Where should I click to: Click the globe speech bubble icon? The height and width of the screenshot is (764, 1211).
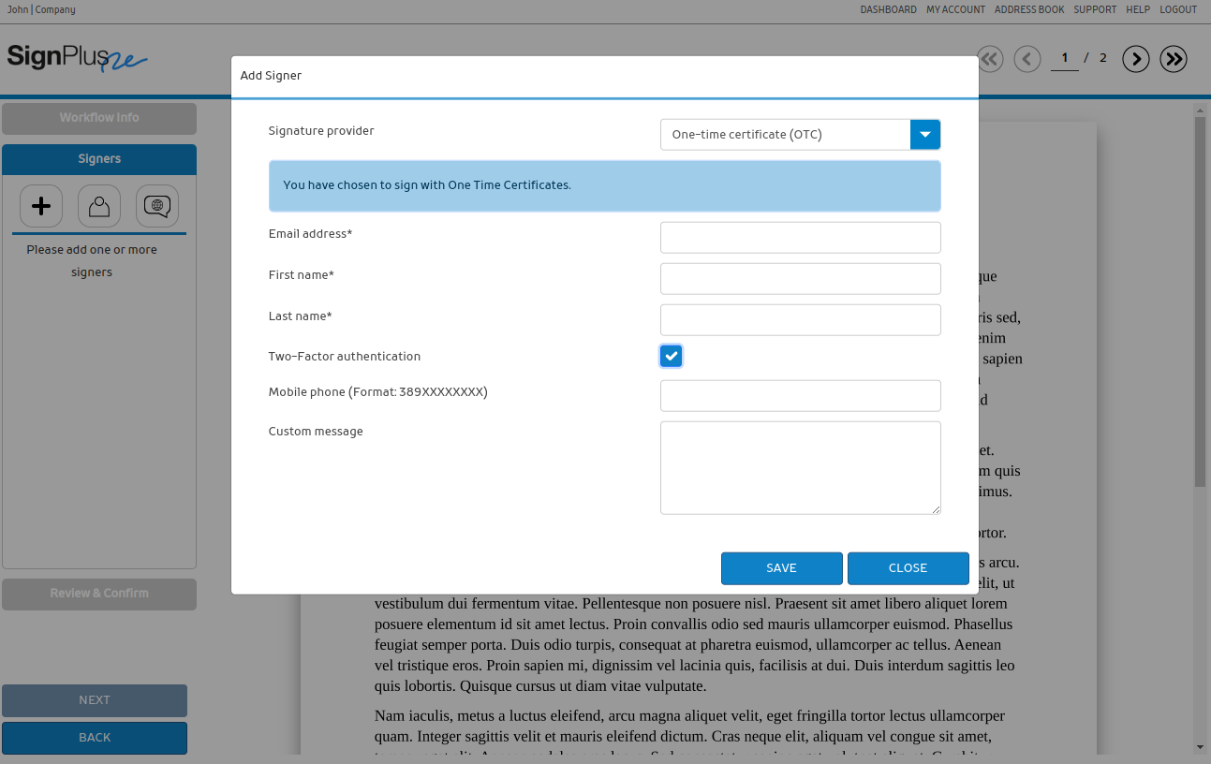(157, 206)
